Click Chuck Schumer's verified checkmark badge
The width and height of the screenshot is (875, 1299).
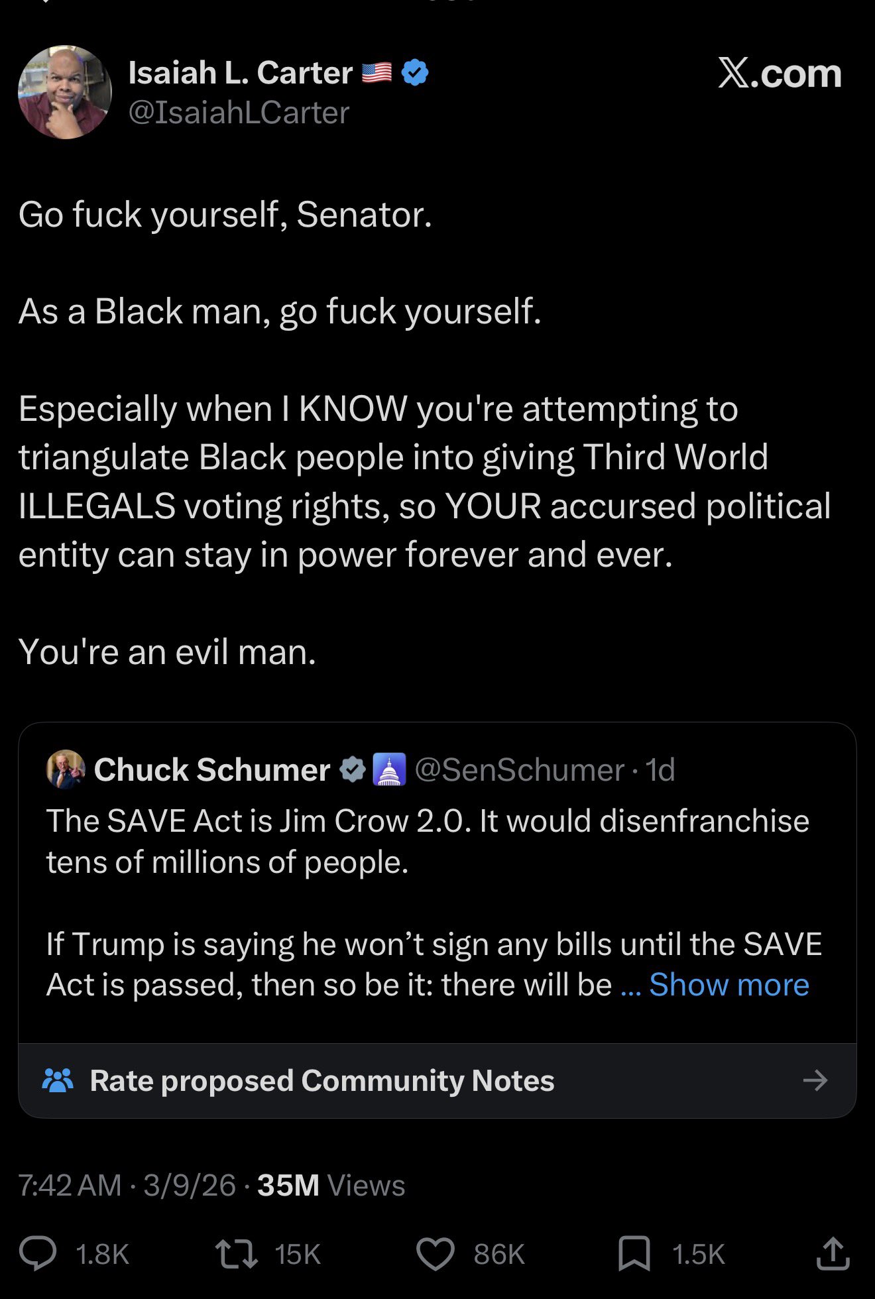click(352, 769)
